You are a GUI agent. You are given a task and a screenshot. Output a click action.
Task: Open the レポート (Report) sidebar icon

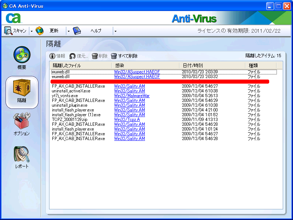pos(22,154)
